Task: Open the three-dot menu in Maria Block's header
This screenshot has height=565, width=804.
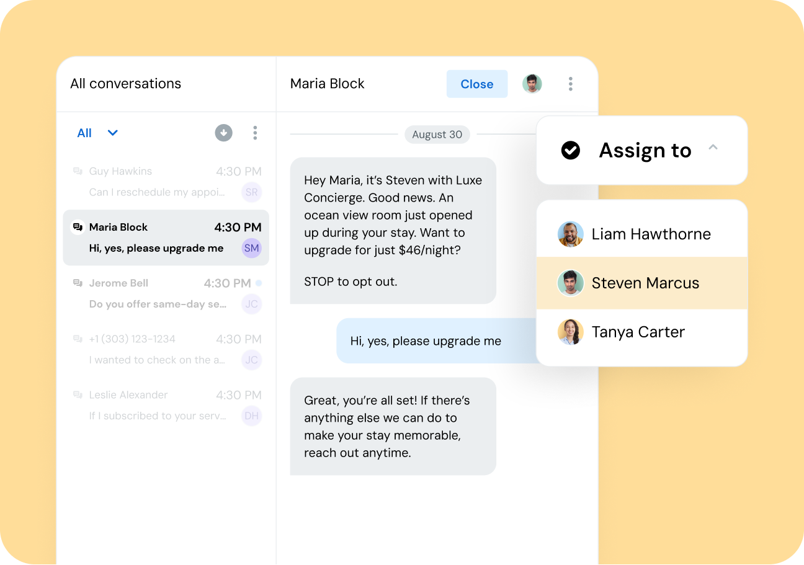Action: tap(570, 84)
